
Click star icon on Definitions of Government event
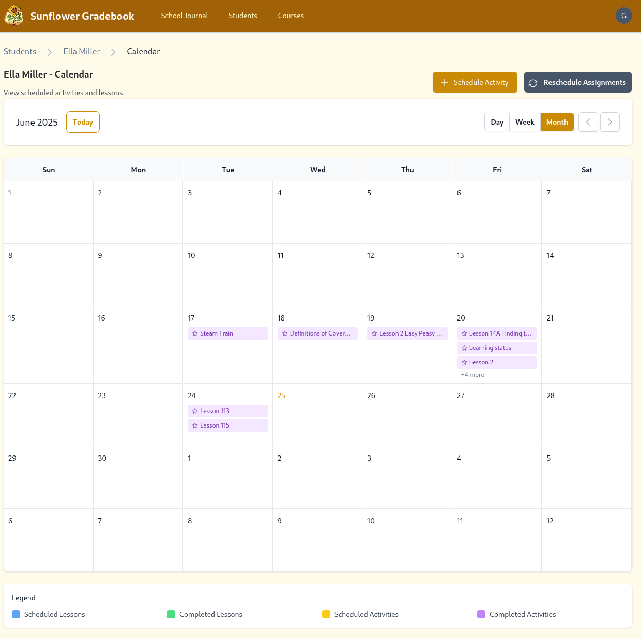pos(285,333)
